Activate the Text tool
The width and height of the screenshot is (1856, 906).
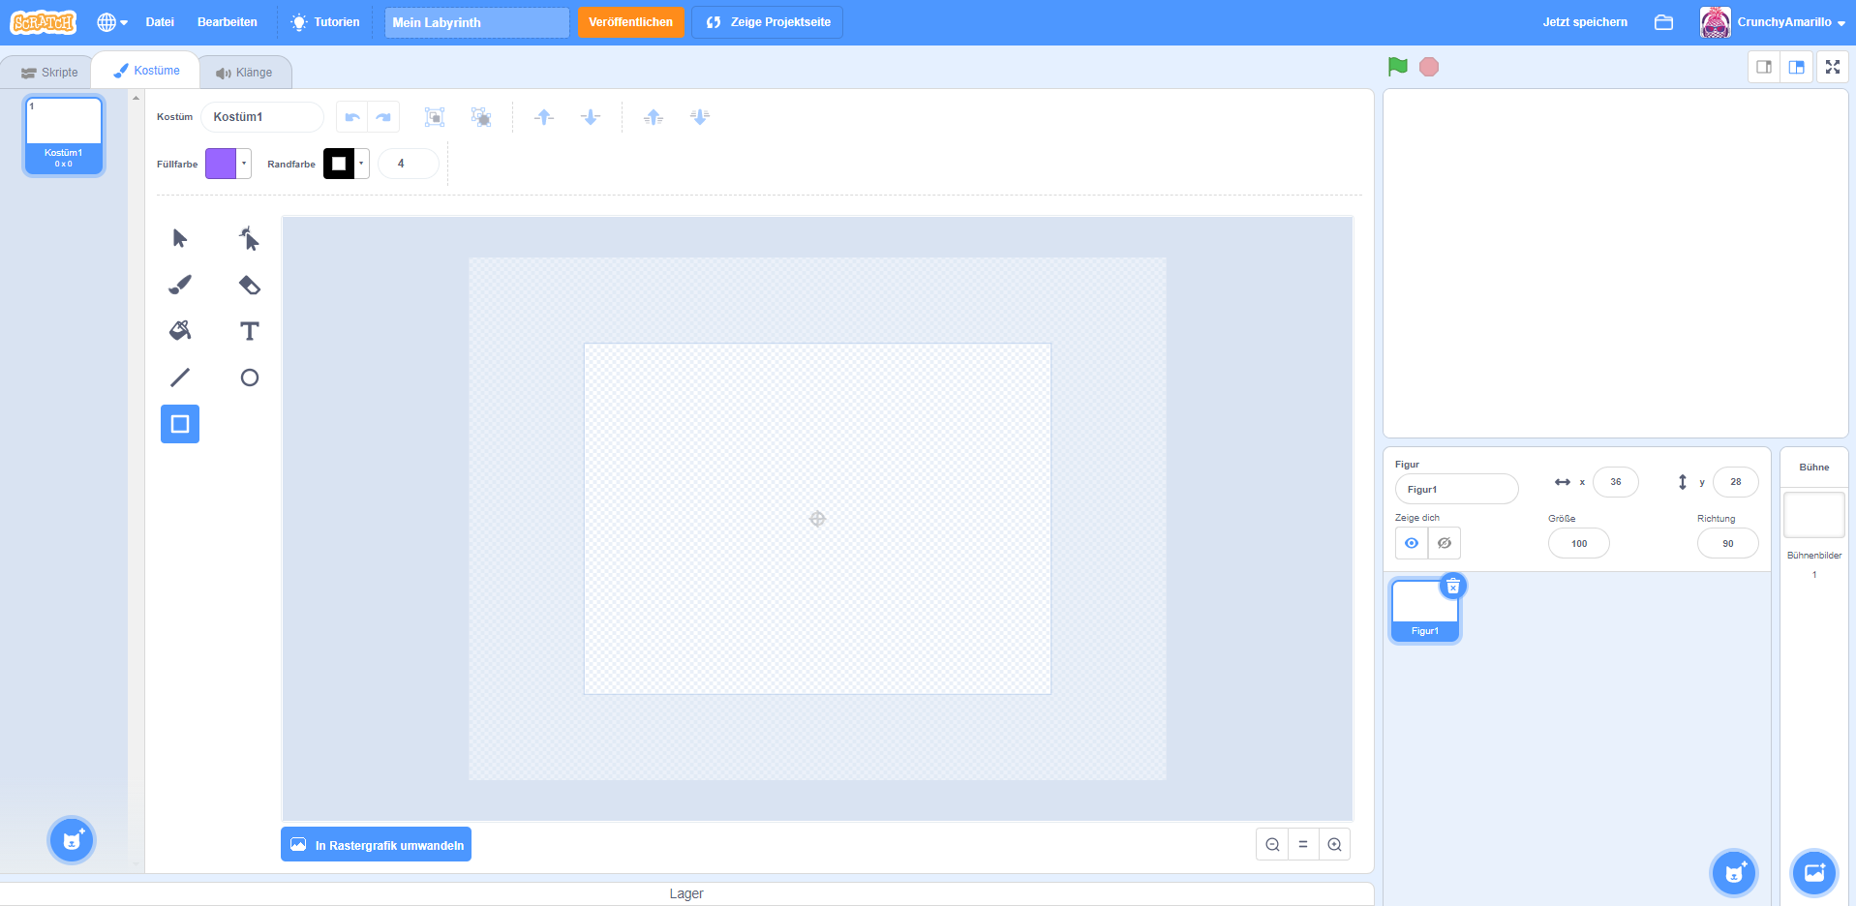pyautogui.click(x=250, y=331)
